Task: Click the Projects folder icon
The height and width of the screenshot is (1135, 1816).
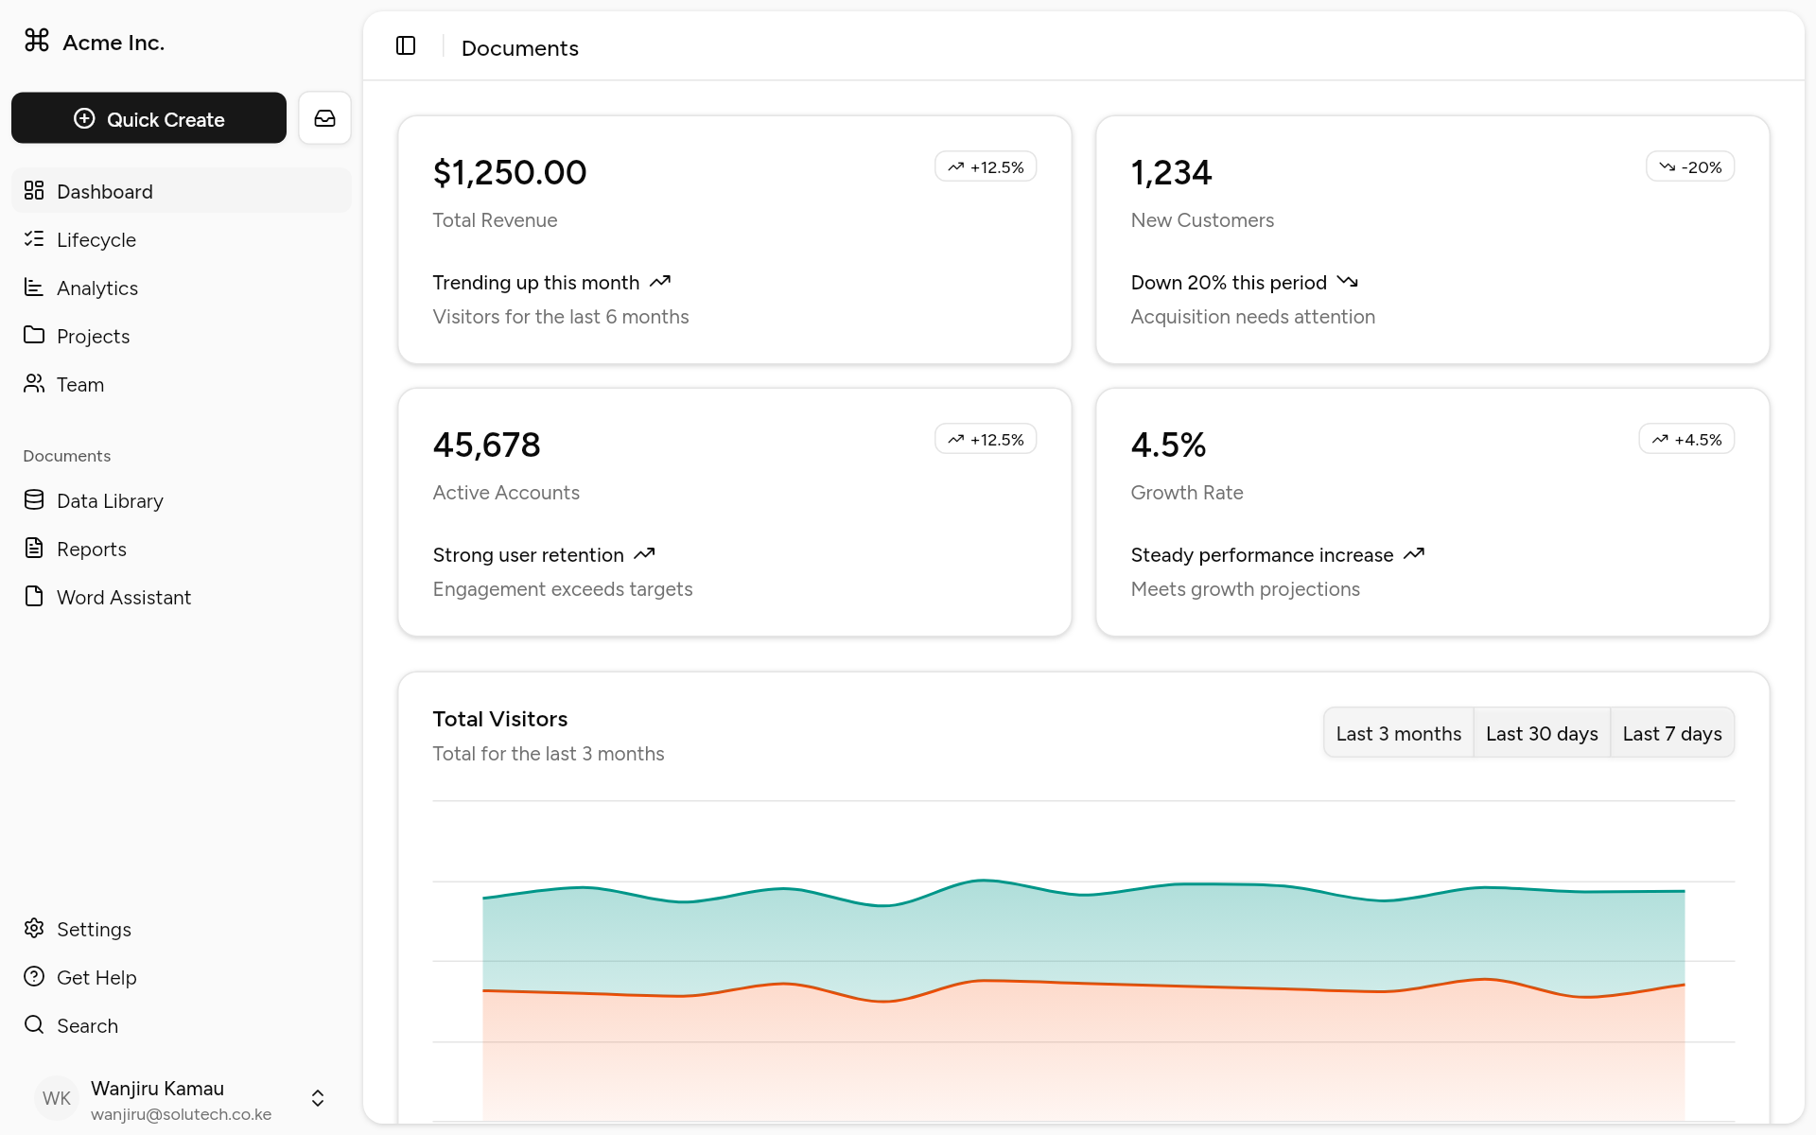Action: [34, 335]
